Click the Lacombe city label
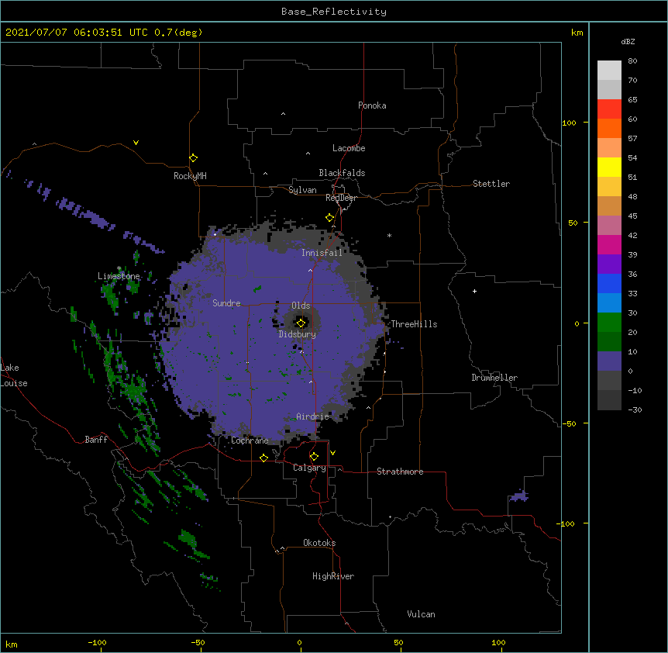This screenshot has height=653, width=668. tap(349, 148)
